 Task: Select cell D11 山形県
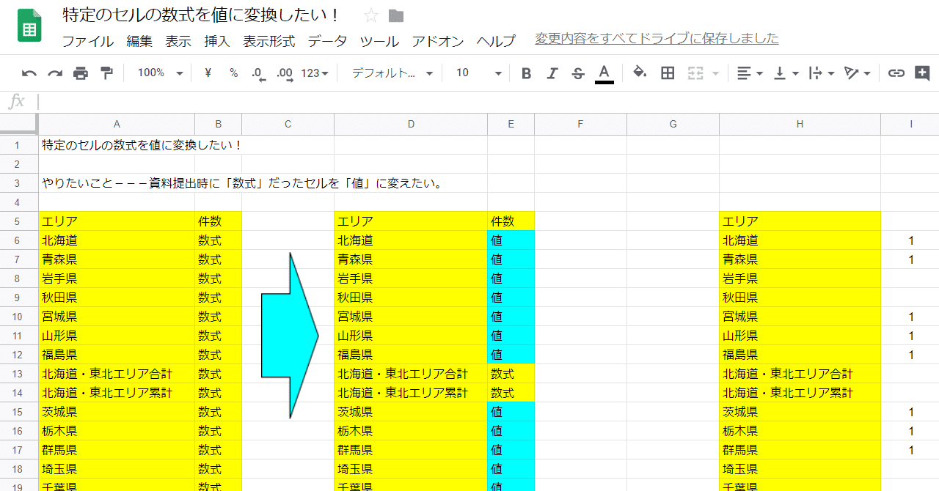click(x=411, y=336)
